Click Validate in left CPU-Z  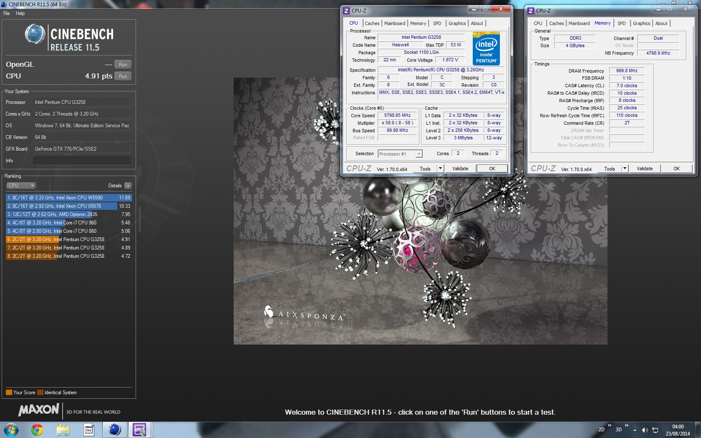click(460, 169)
